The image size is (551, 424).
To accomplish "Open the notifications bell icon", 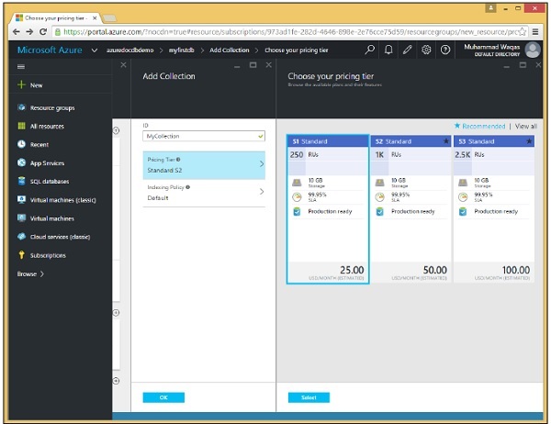I will point(389,50).
